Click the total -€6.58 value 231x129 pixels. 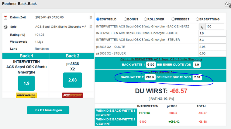(202, 122)
